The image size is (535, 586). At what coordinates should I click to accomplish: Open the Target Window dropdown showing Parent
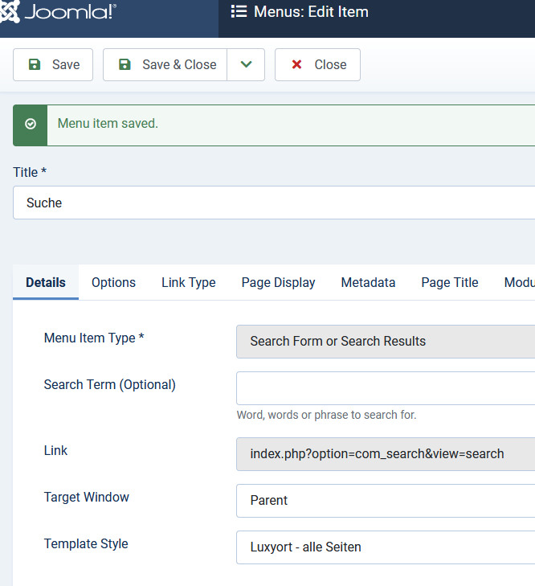tap(386, 501)
